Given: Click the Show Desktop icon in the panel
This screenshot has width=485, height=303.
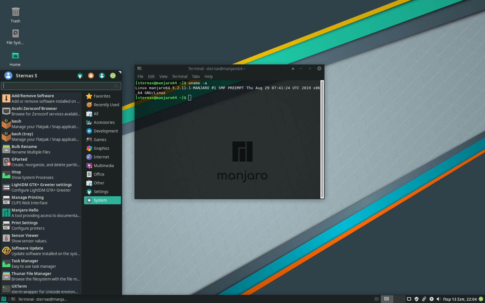Looking at the screenshot, I should [x=376, y=299].
